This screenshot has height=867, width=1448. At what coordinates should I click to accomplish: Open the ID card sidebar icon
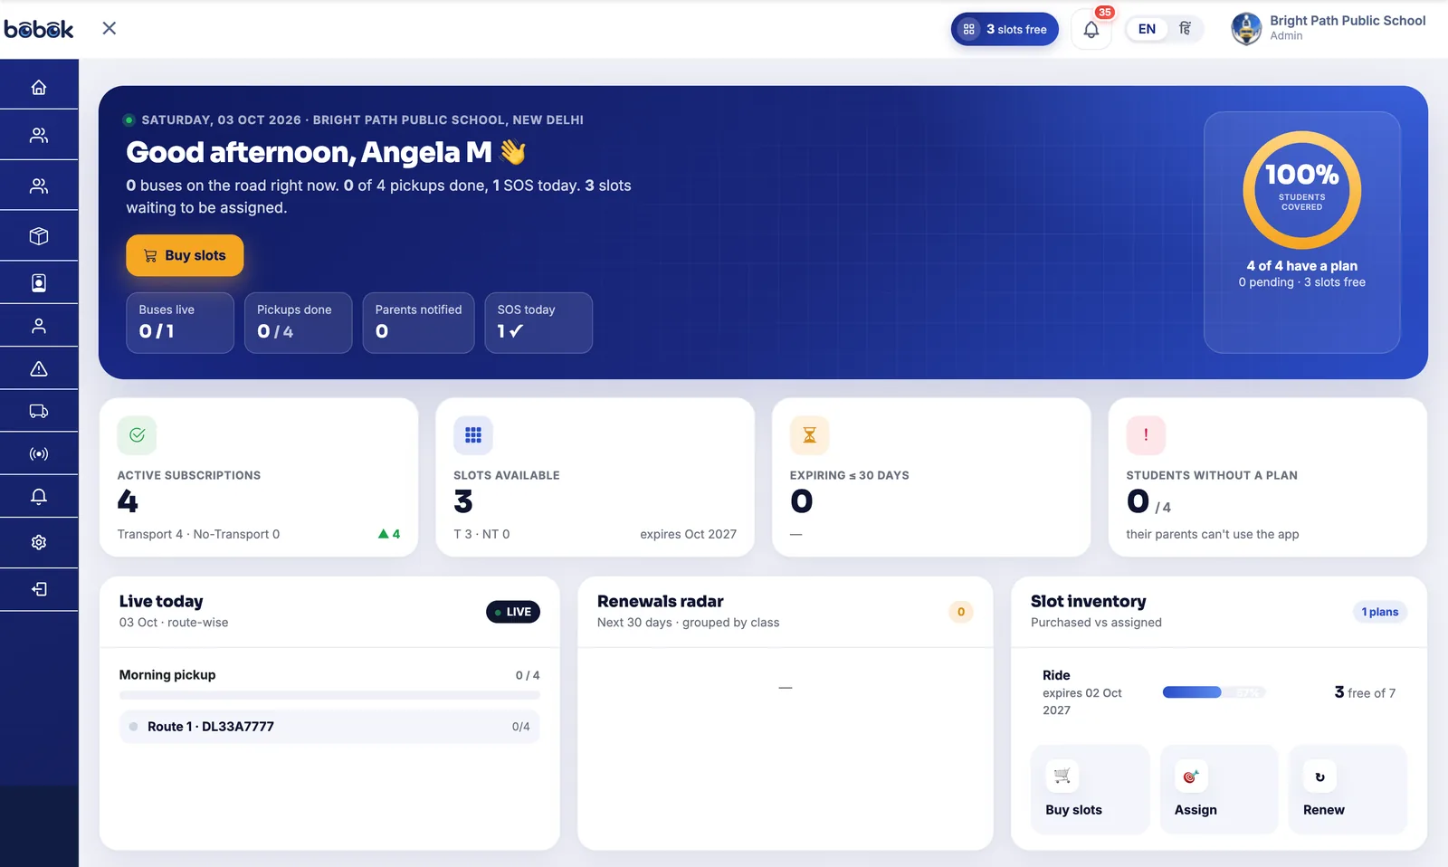pyautogui.click(x=39, y=283)
